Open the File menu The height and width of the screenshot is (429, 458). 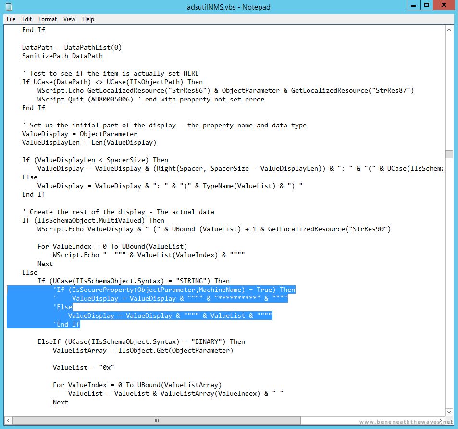[x=11, y=19]
